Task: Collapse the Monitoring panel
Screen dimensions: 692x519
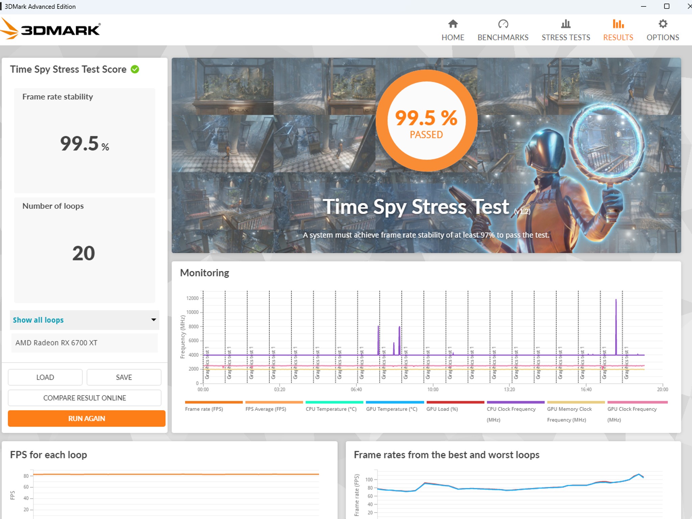Action: (204, 273)
